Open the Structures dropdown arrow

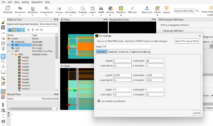click(20, 15)
